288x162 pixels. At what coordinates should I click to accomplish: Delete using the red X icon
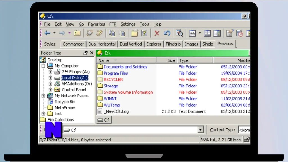click(157, 33)
